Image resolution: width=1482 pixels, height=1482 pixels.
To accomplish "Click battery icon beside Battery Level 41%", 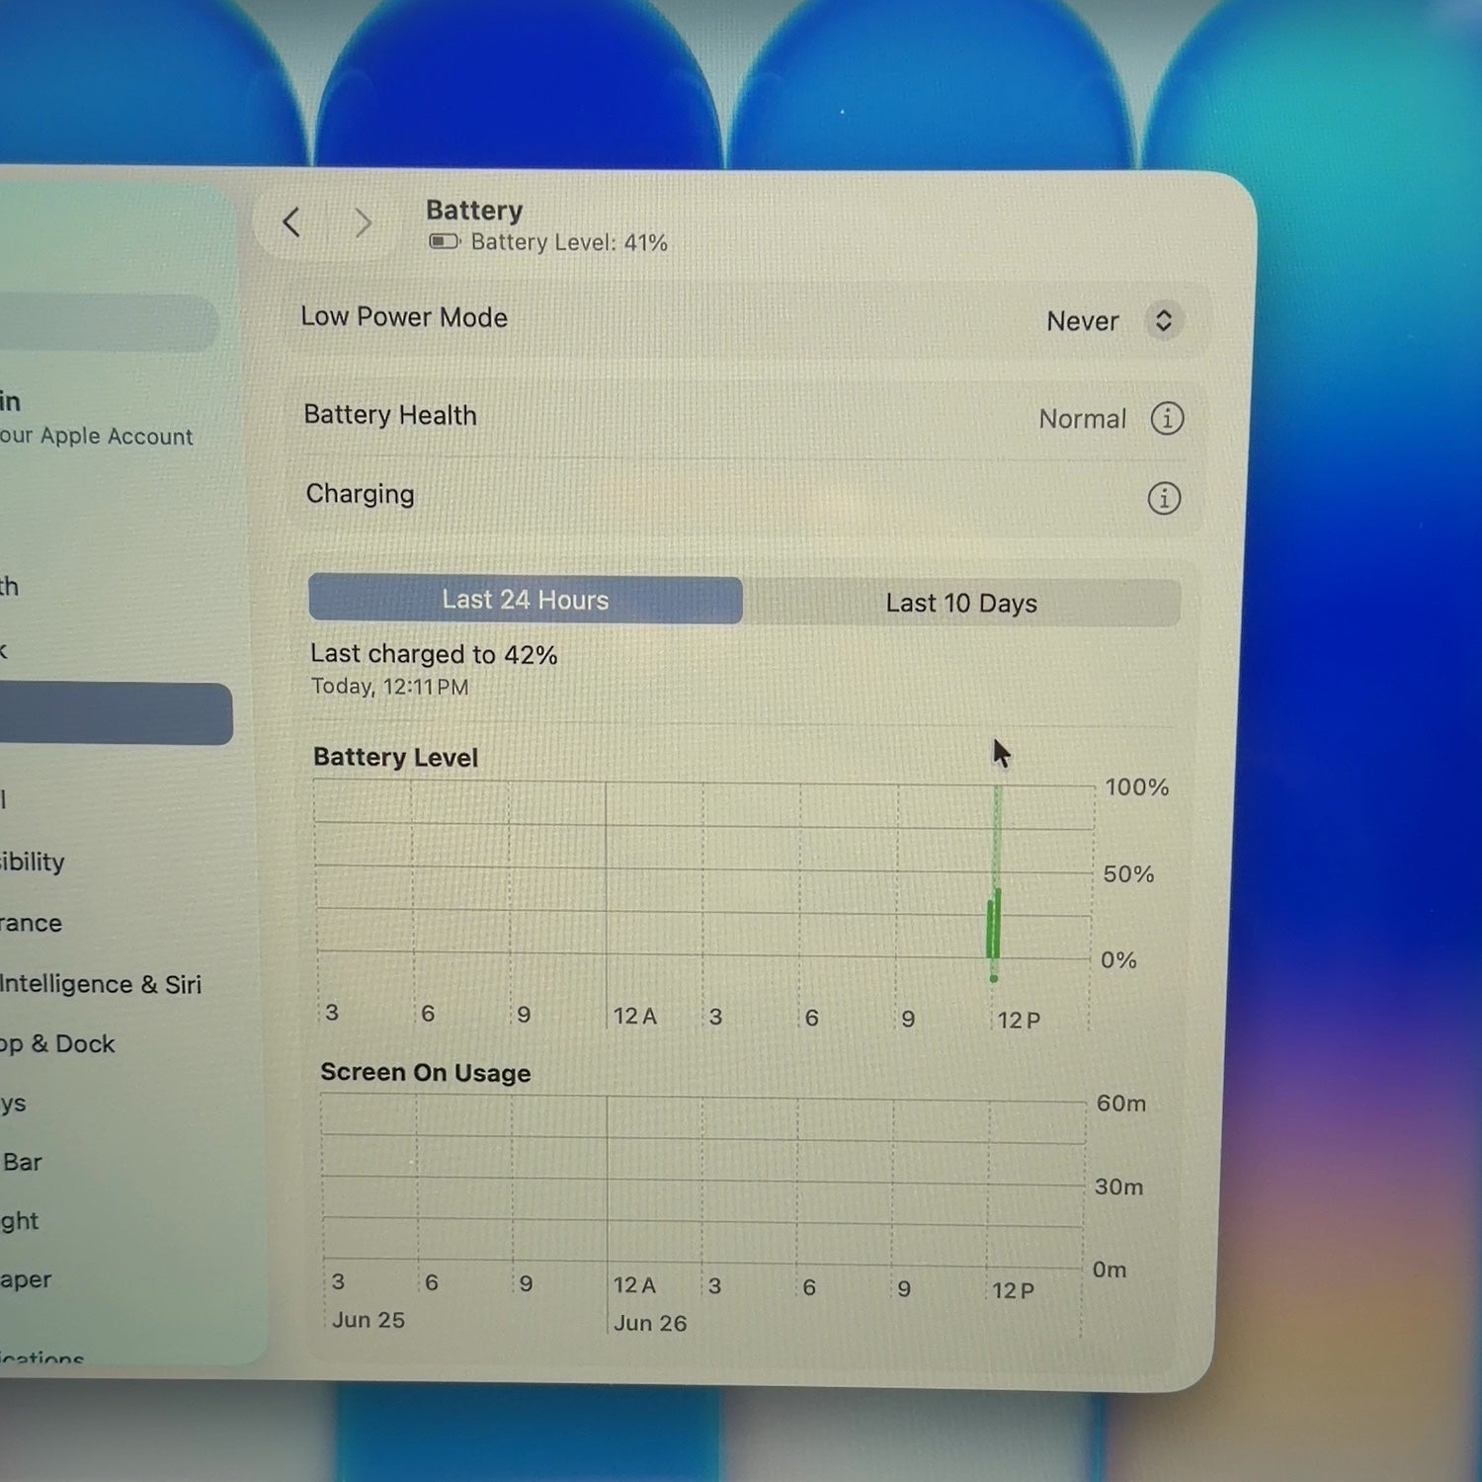I will pos(445,241).
